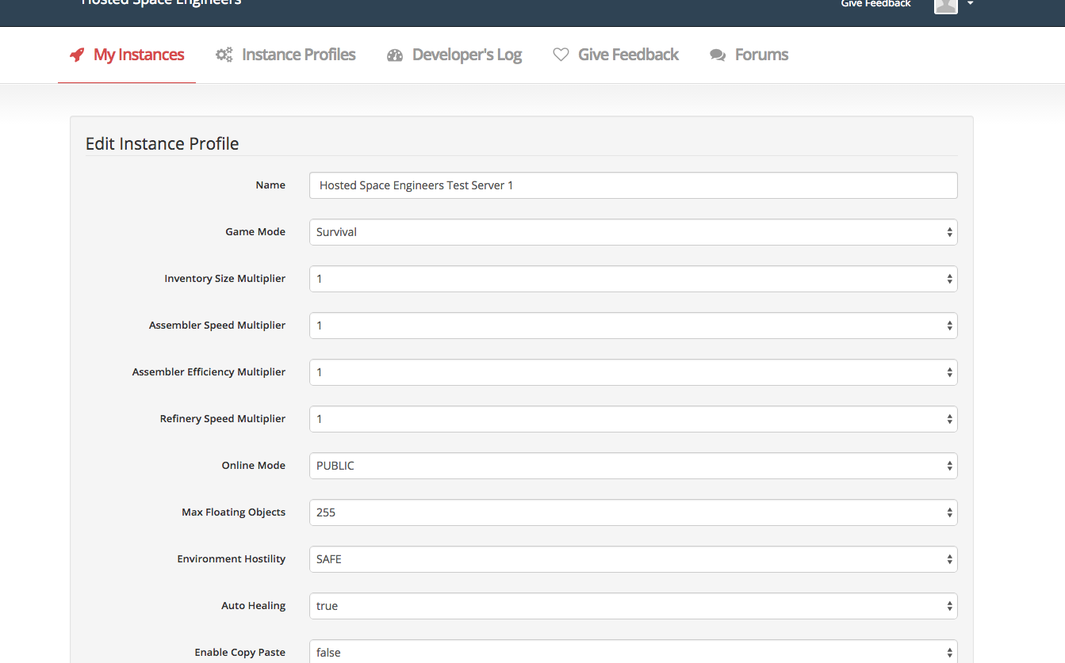Click the heart icon beside Give Feedback

point(561,55)
